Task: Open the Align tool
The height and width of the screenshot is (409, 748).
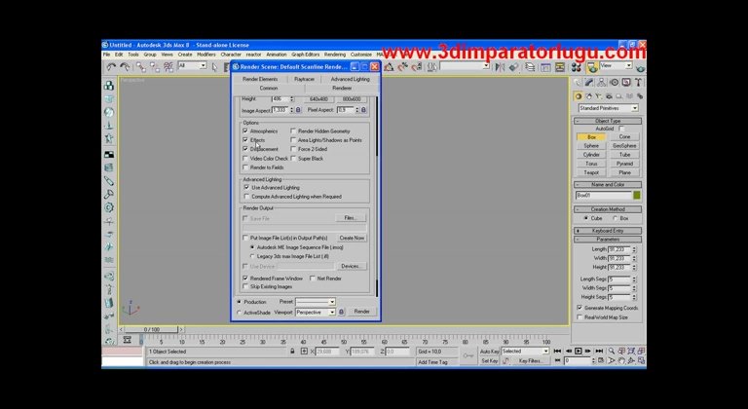Action: (513, 67)
